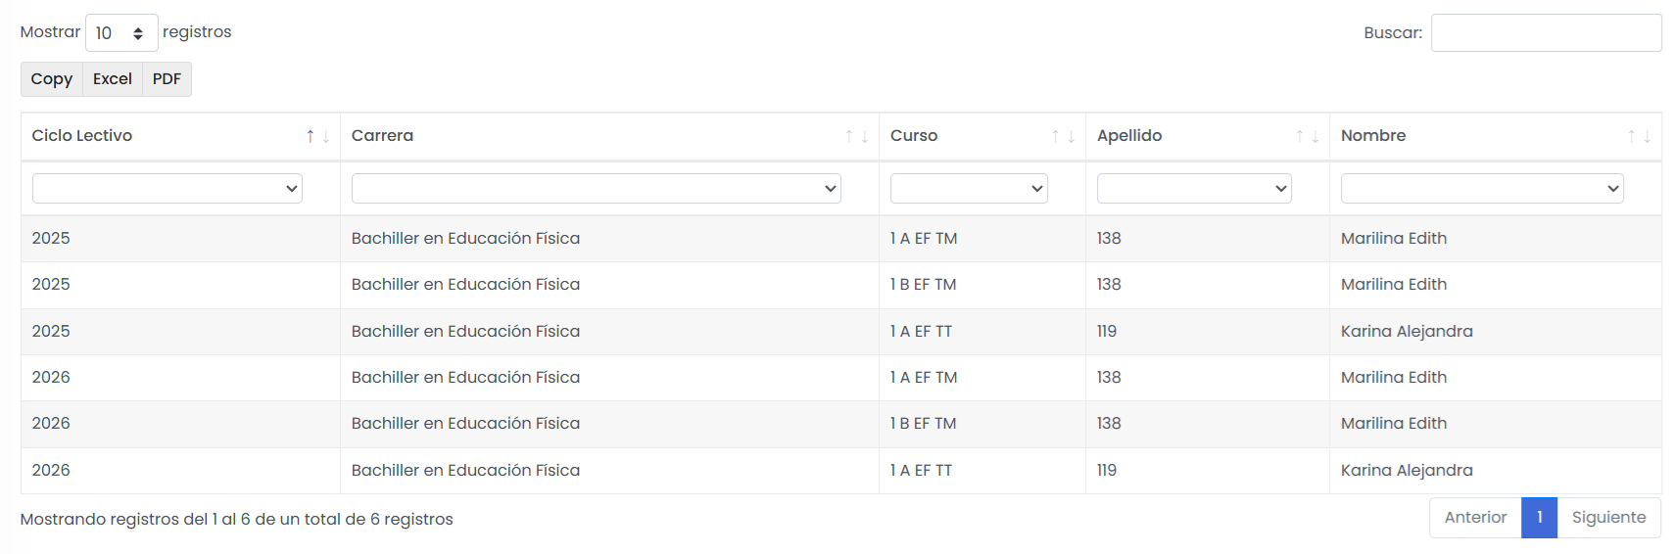Select 2025 in the 1 B EF TM row

[51, 285]
